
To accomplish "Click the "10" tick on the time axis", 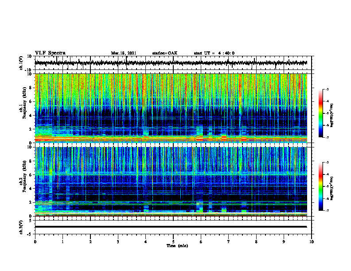I will 312,242.
